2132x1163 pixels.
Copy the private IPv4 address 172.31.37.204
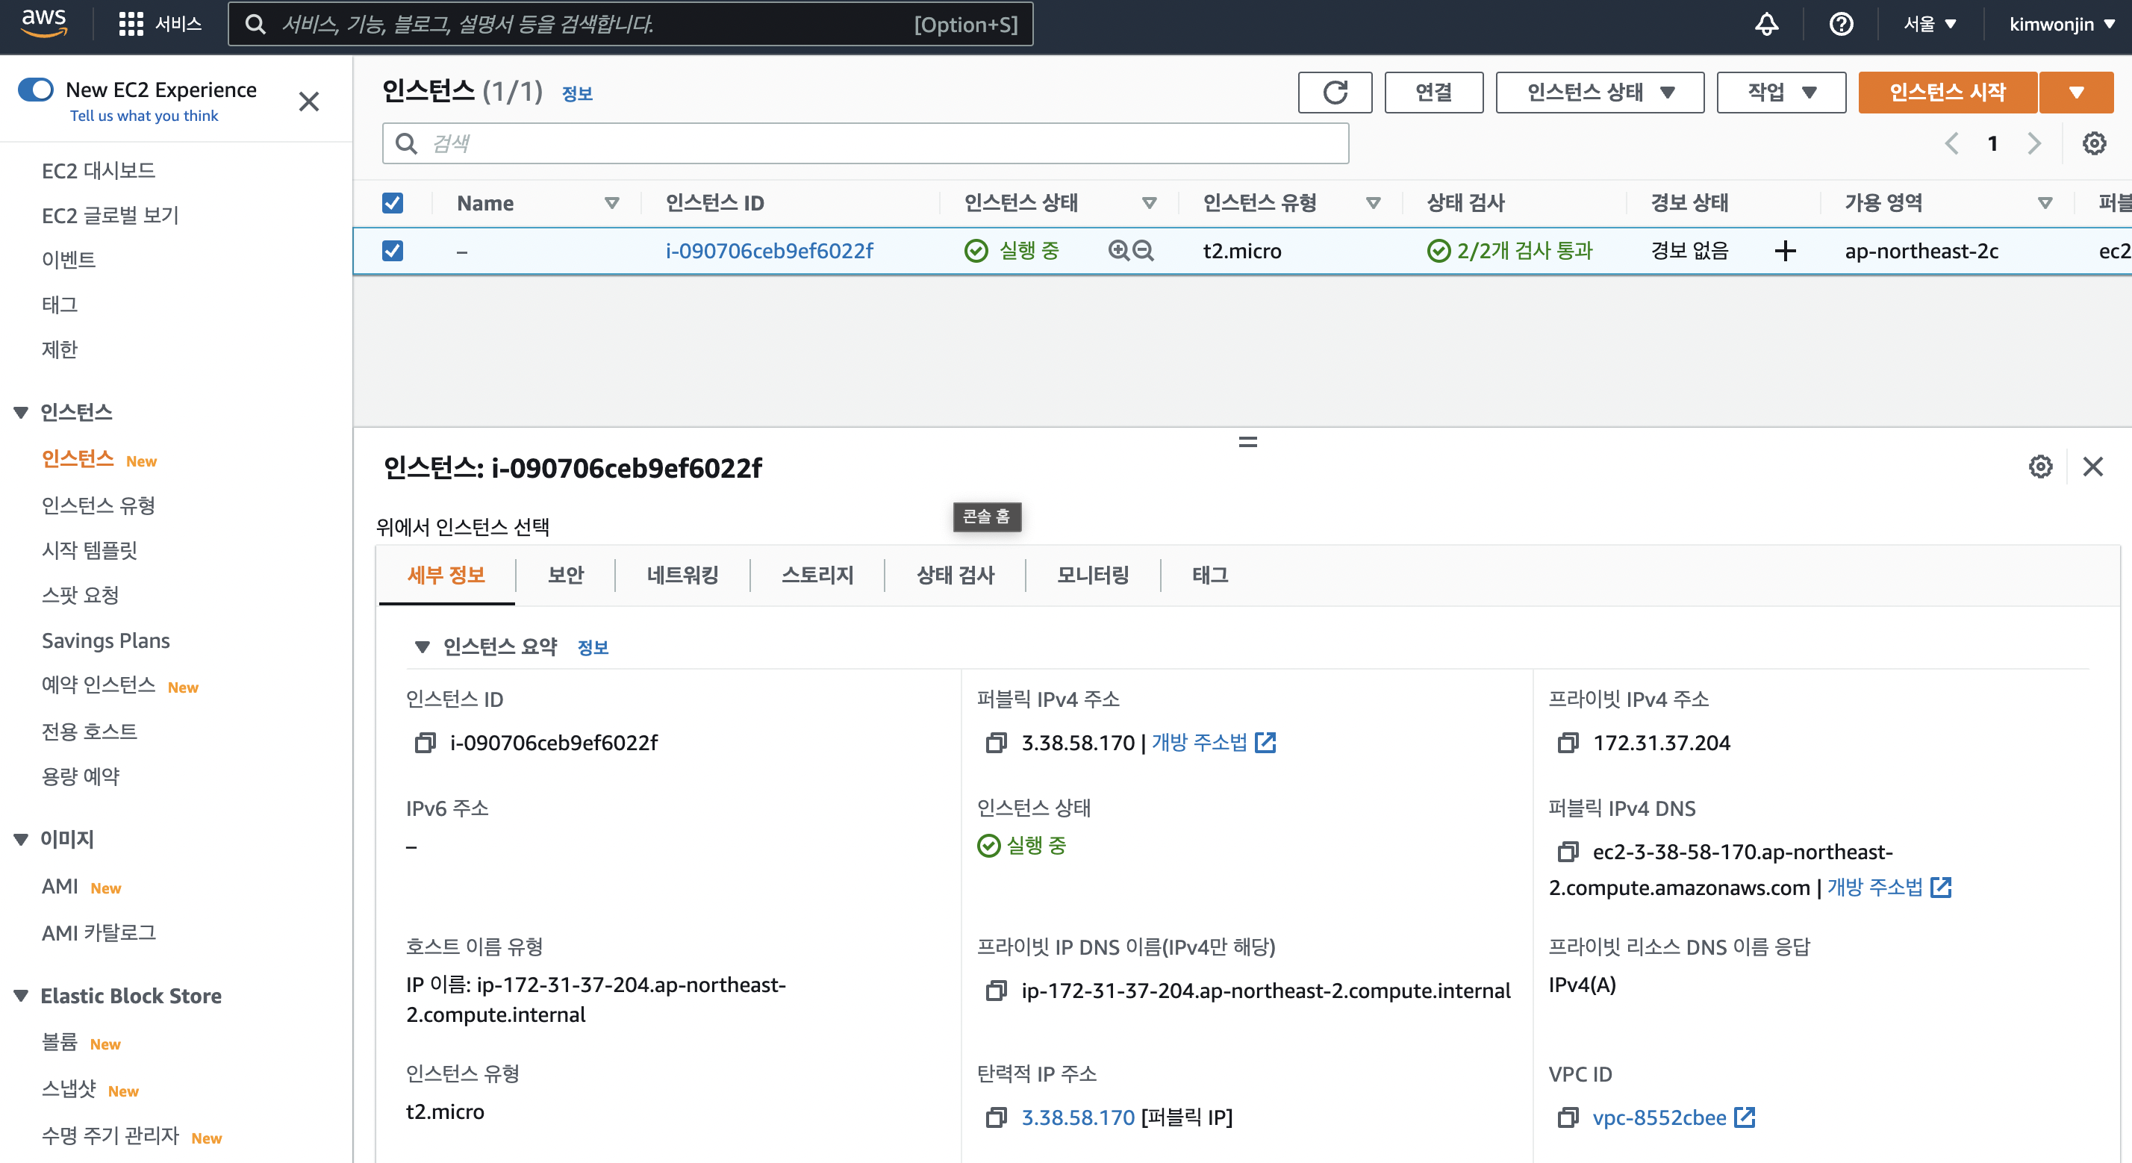(1568, 743)
